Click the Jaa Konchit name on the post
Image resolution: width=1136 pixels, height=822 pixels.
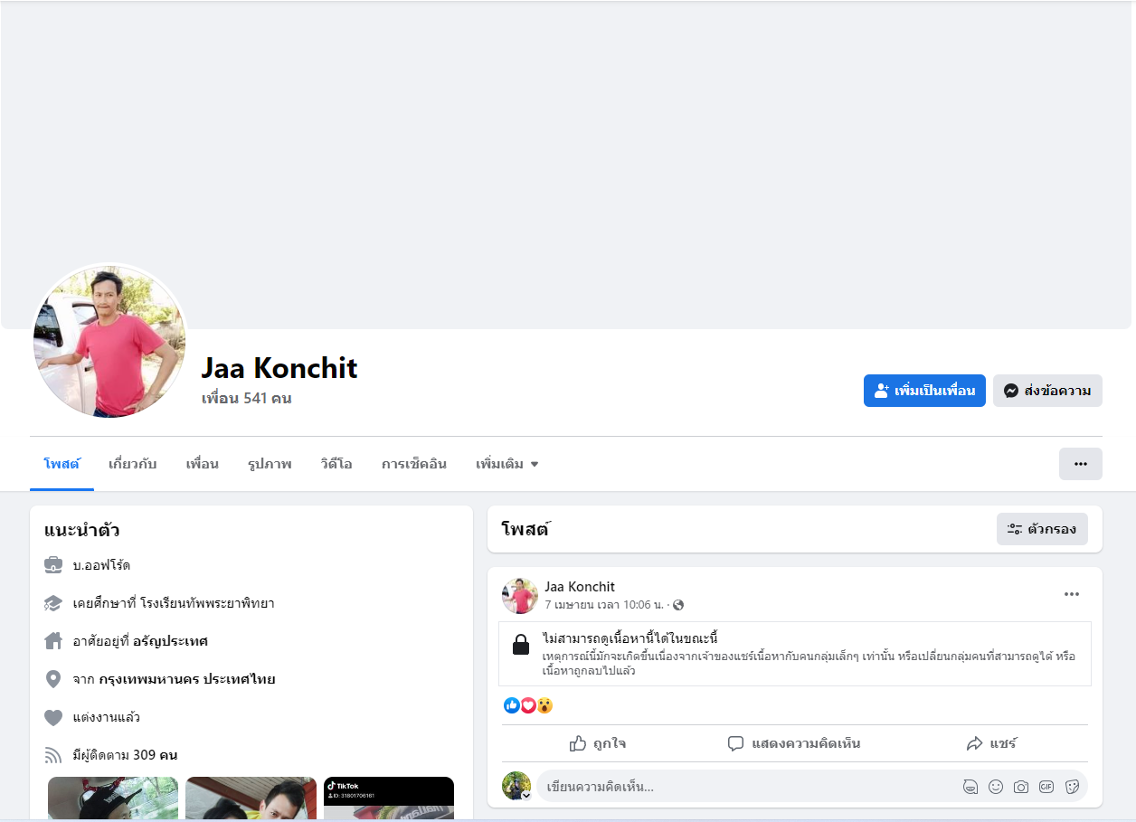(580, 587)
